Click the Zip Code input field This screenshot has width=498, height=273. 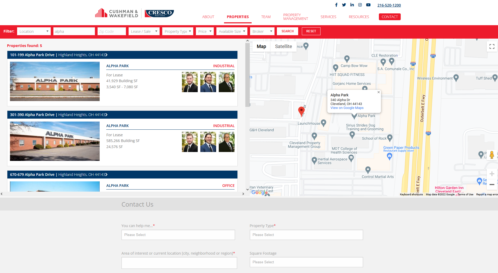pyautogui.click(x=111, y=31)
